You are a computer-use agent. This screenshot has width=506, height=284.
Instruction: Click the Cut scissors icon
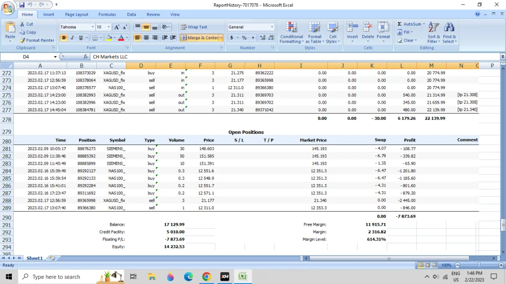tap(22, 24)
